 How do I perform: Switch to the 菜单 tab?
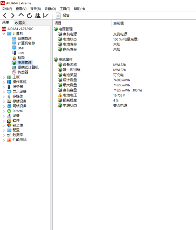(6, 23)
